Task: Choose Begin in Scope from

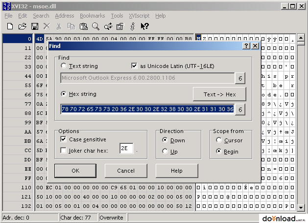Action: click(x=219, y=151)
